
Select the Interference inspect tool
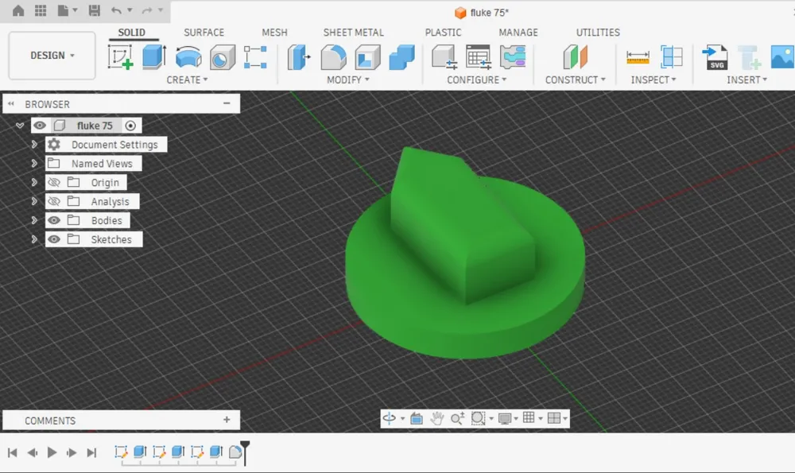672,56
